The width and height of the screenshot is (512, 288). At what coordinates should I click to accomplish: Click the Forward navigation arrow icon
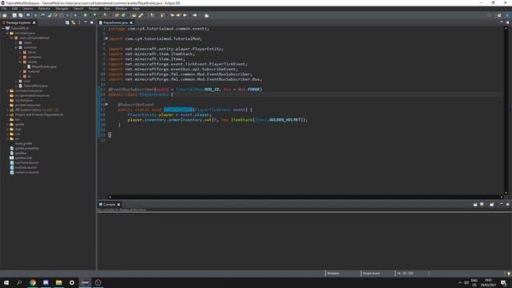[x=195, y=15]
